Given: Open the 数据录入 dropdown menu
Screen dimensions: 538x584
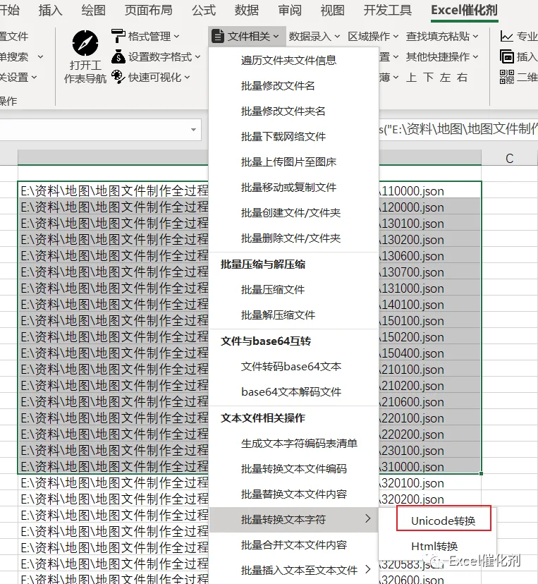Looking at the screenshot, I should pyautogui.click(x=314, y=37).
